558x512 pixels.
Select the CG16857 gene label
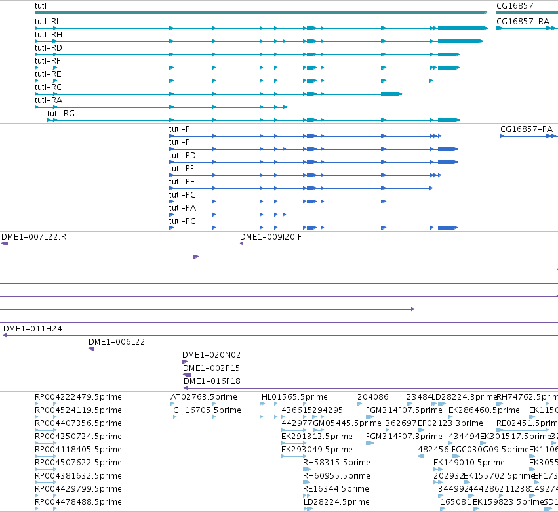tap(515, 6)
